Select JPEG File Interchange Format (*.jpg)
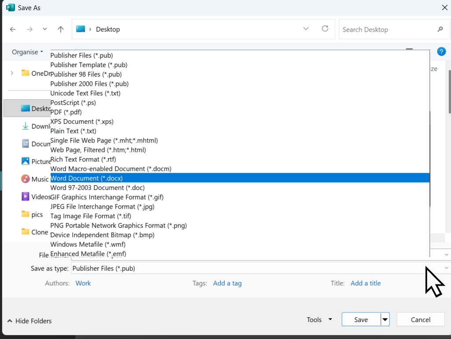 [x=240, y=207]
